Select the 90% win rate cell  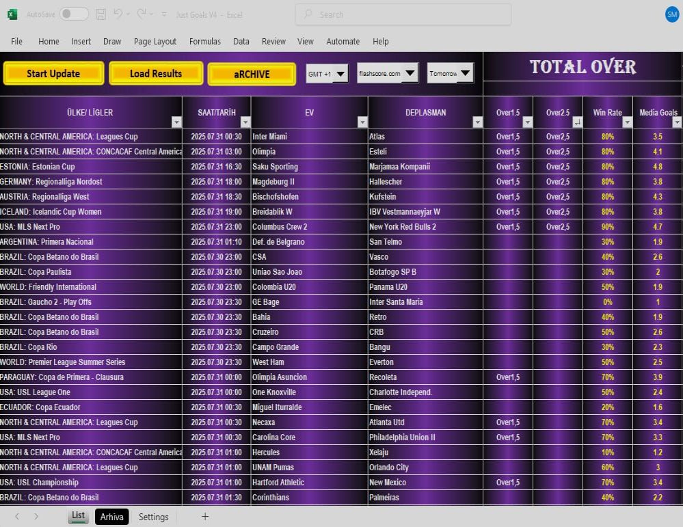(x=608, y=226)
